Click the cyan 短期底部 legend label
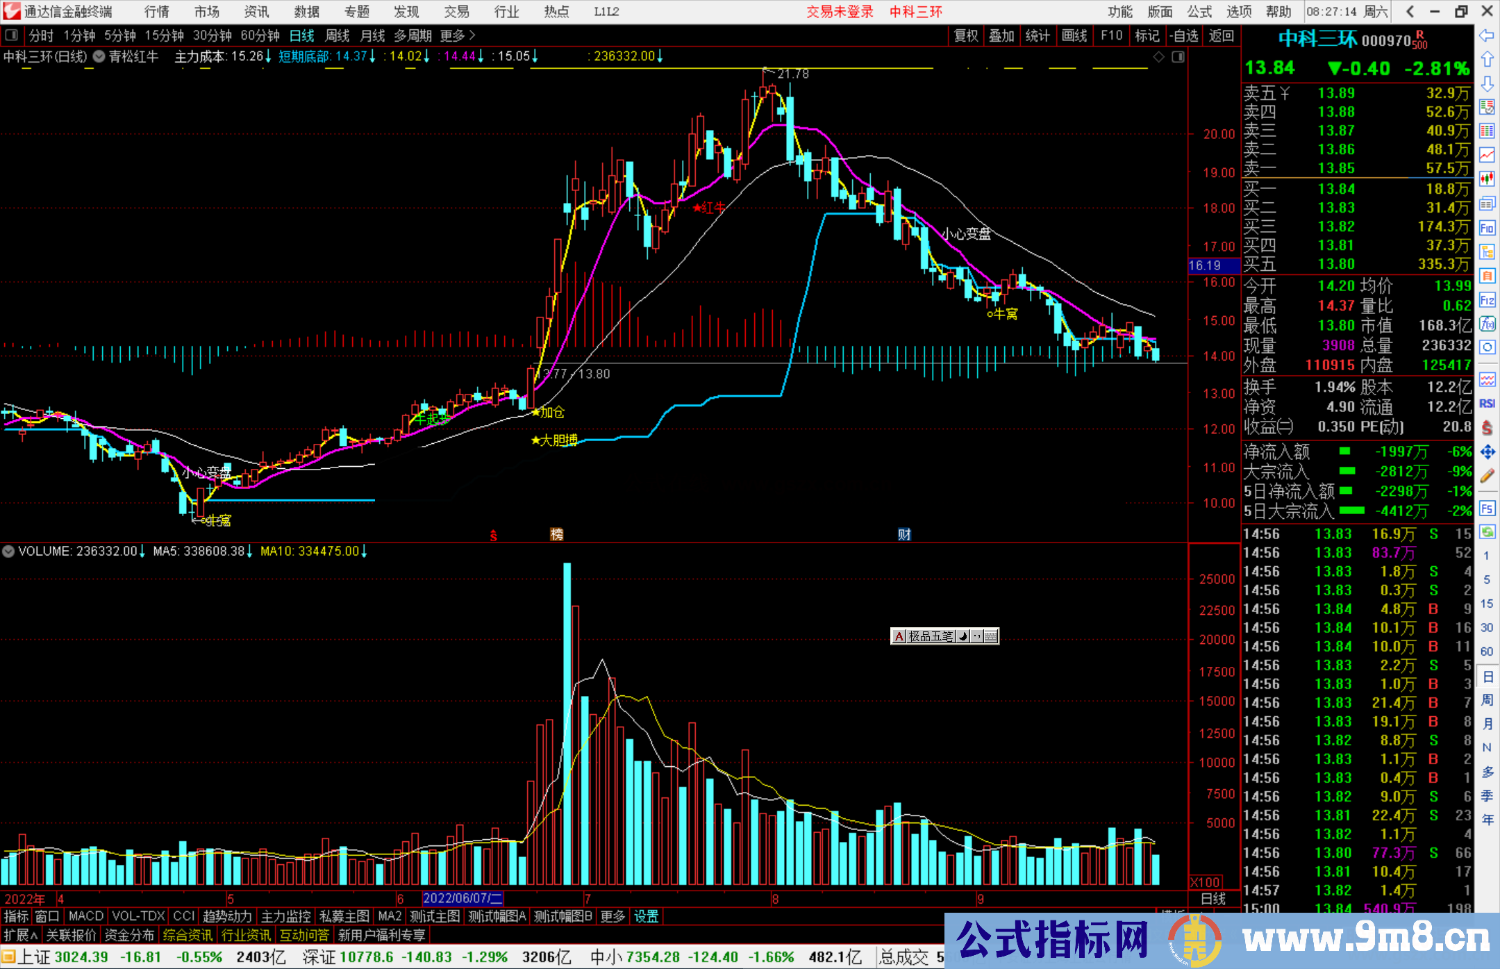Image resolution: width=1500 pixels, height=969 pixels. coord(304,56)
